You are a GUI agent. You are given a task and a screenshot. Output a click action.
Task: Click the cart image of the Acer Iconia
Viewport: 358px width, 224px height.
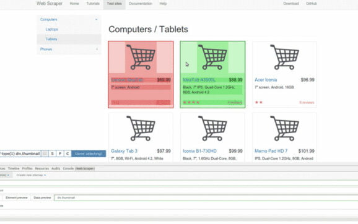point(284,57)
